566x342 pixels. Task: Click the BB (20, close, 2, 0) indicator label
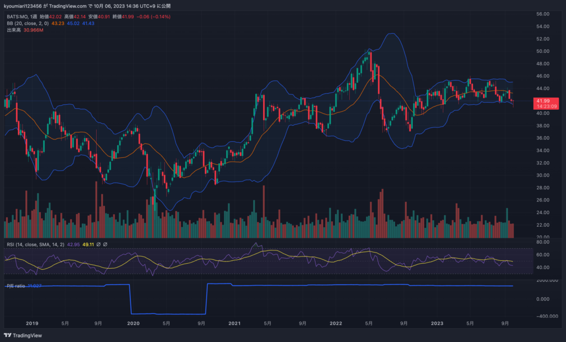point(28,23)
